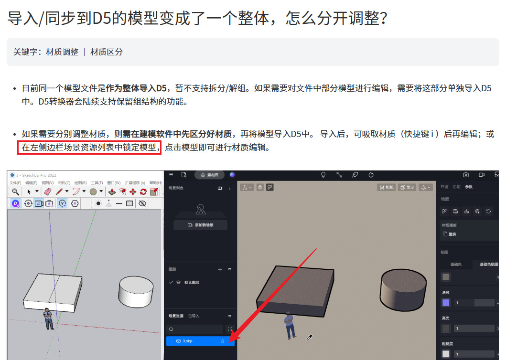Click the purple 法线 color swatch
The height and width of the screenshot is (360, 517).
[446, 303]
